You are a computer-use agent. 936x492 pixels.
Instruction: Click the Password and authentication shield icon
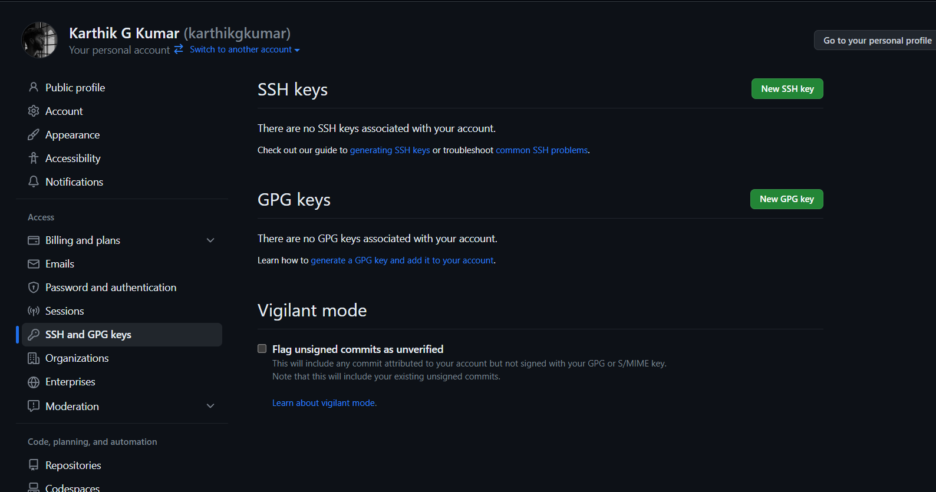(x=34, y=288)
